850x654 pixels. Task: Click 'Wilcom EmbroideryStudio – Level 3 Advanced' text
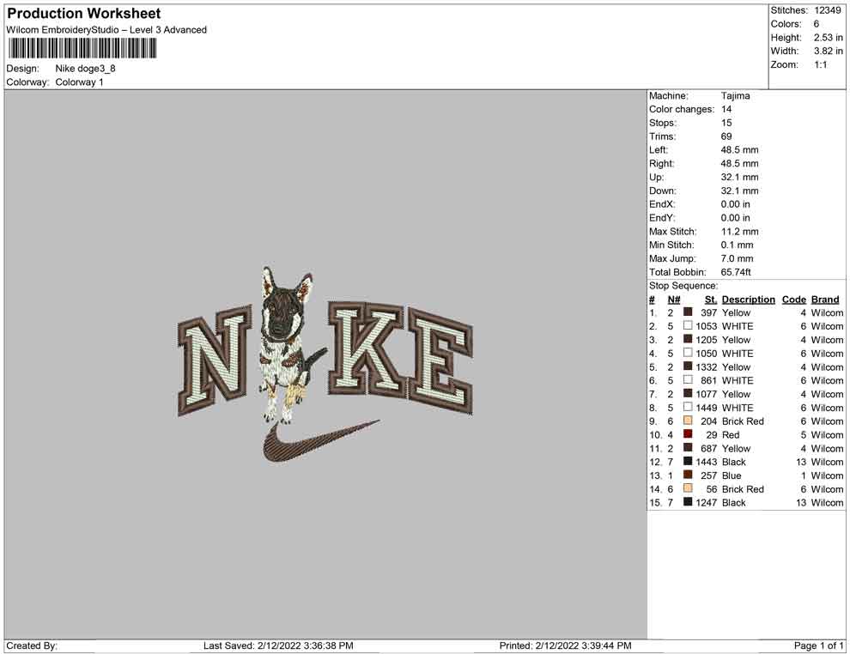[x=106, y=30]
